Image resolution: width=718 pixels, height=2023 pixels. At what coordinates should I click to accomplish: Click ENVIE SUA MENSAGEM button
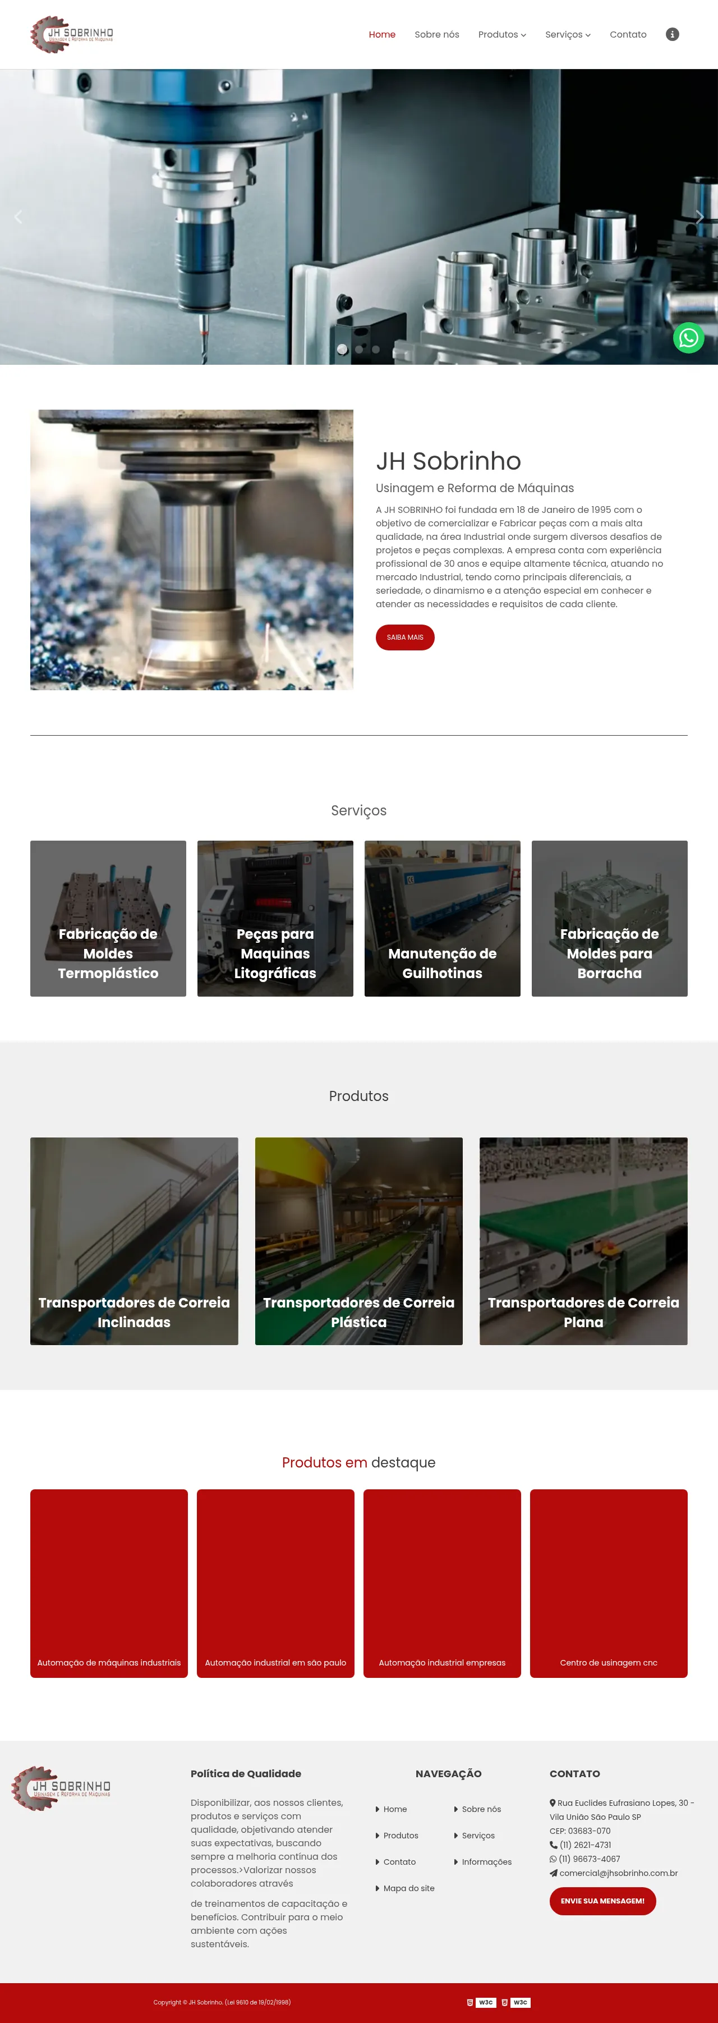pyautogui.click(x=602, y=1901)
